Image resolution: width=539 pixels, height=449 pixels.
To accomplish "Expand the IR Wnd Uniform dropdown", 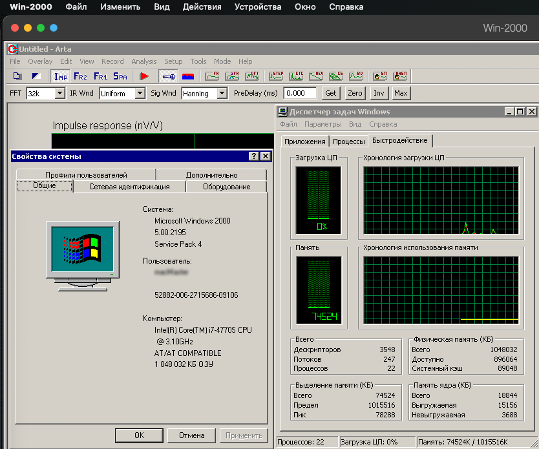I will [140, 93].
